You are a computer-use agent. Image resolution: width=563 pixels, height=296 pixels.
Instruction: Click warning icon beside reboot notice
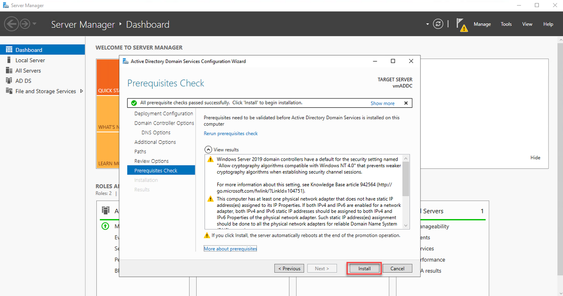[x=207, y=235]
